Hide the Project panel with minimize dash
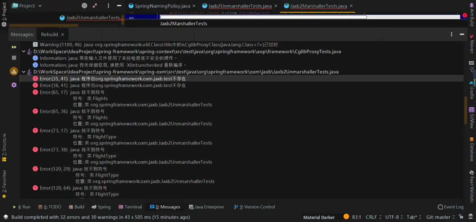 (x=119, y=6)
